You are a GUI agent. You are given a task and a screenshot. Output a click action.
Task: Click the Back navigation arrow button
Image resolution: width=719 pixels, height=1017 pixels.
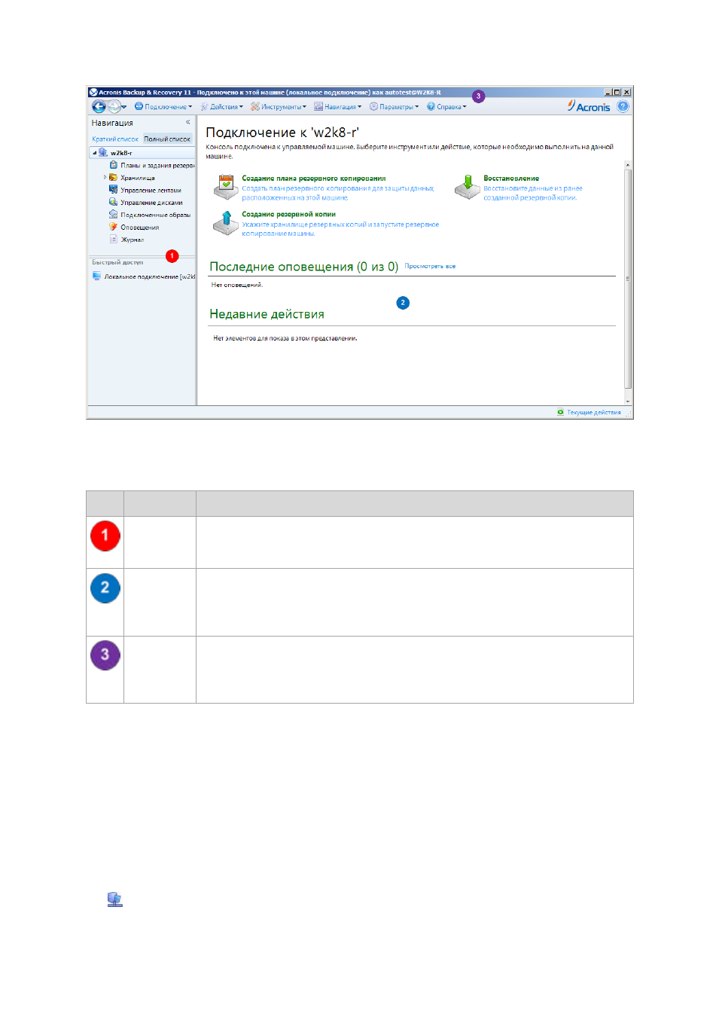[99, 107]
